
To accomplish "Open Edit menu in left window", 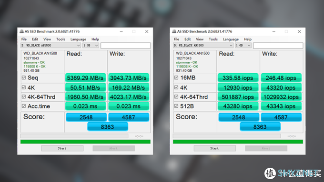I will click(x=35, y=39).
